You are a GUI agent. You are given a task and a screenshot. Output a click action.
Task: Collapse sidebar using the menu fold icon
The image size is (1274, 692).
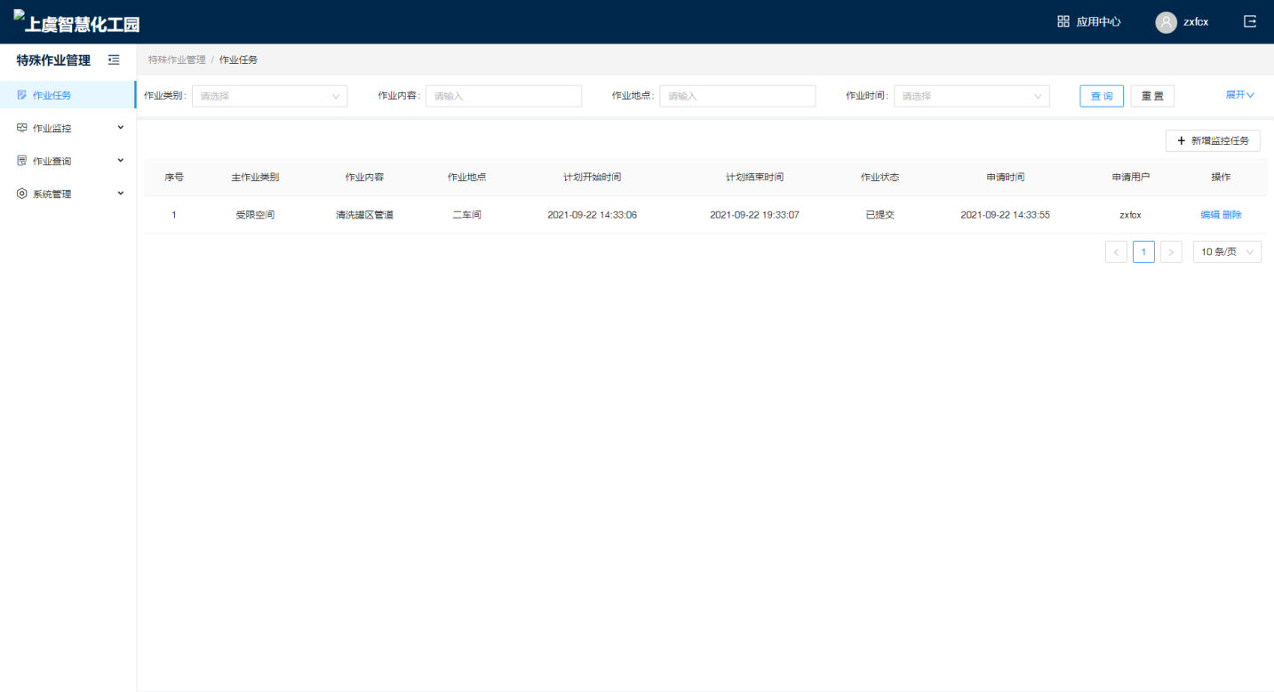114,60
